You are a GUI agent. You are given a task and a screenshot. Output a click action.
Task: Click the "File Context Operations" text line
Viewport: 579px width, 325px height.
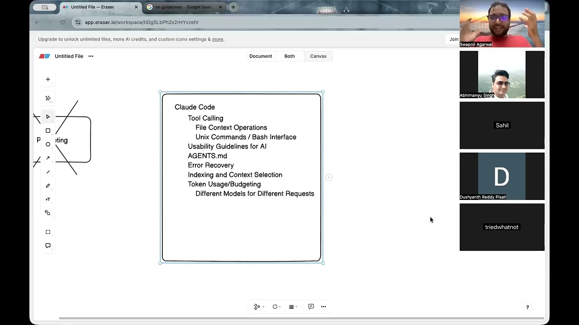coord(231,128)
